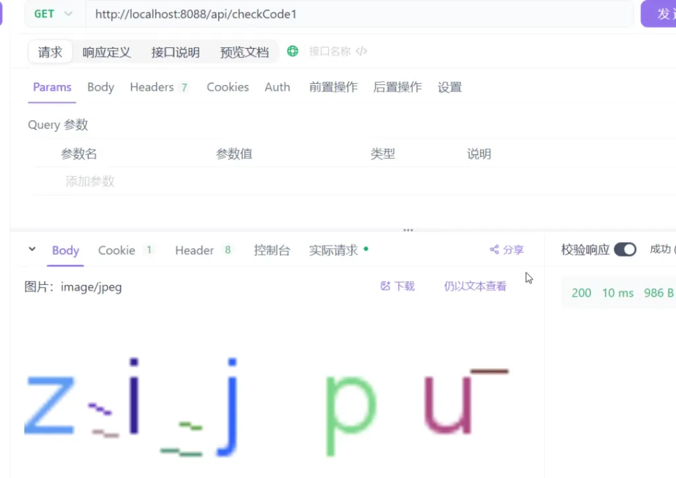Click 添加参数 to add a query parameter
The height and width of the screenshot is (478, 676).
pos(90,180)
